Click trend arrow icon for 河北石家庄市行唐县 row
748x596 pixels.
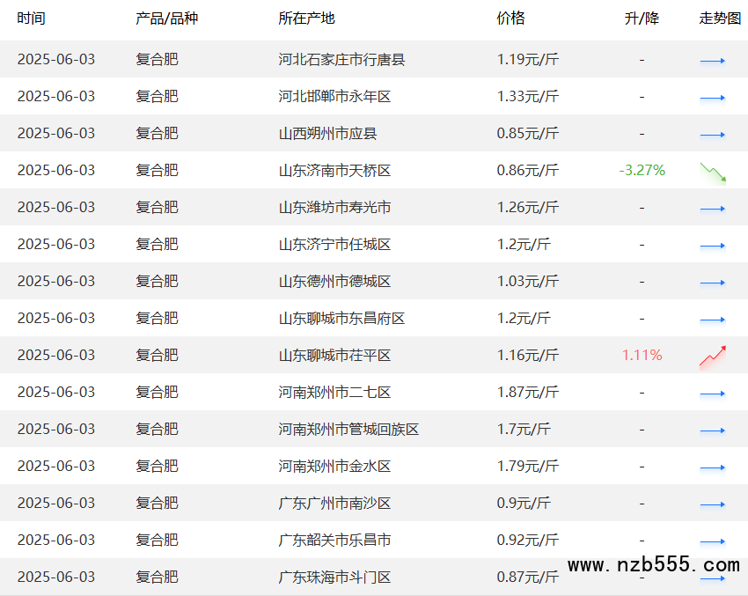pos(713,61)
